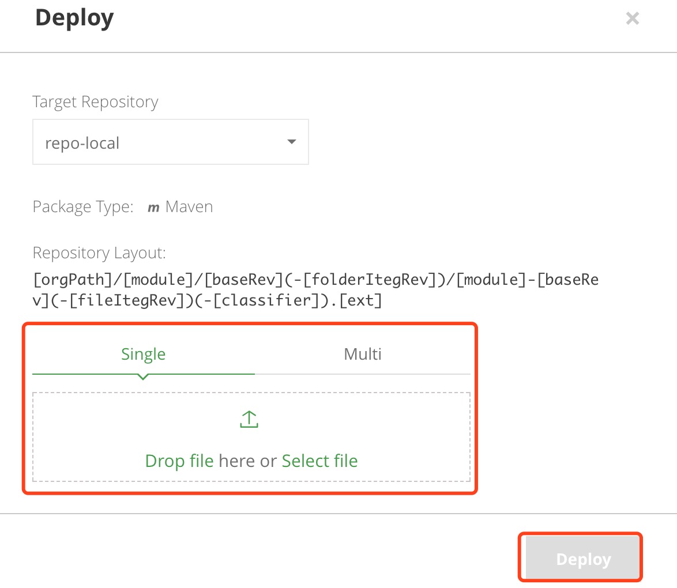Click the Drop file text

click(x=179, y=461)
